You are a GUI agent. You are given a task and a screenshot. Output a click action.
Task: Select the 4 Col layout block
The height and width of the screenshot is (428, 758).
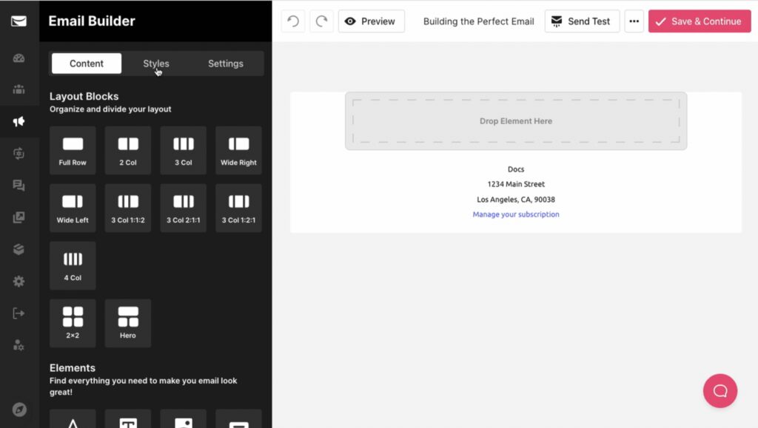pos(73,265)
